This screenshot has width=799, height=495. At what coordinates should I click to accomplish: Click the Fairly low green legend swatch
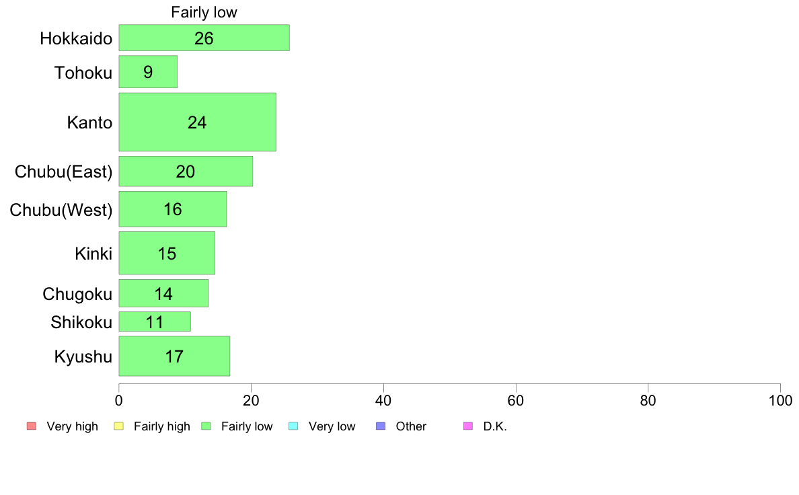206,426
